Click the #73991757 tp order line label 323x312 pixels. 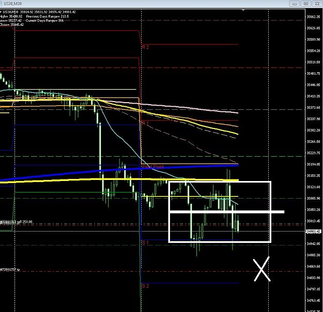(10, 269)
